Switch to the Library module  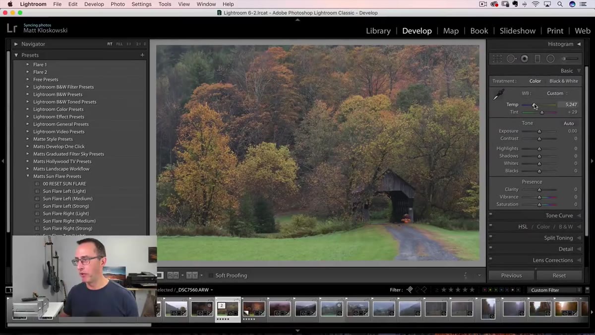point(378,31)
